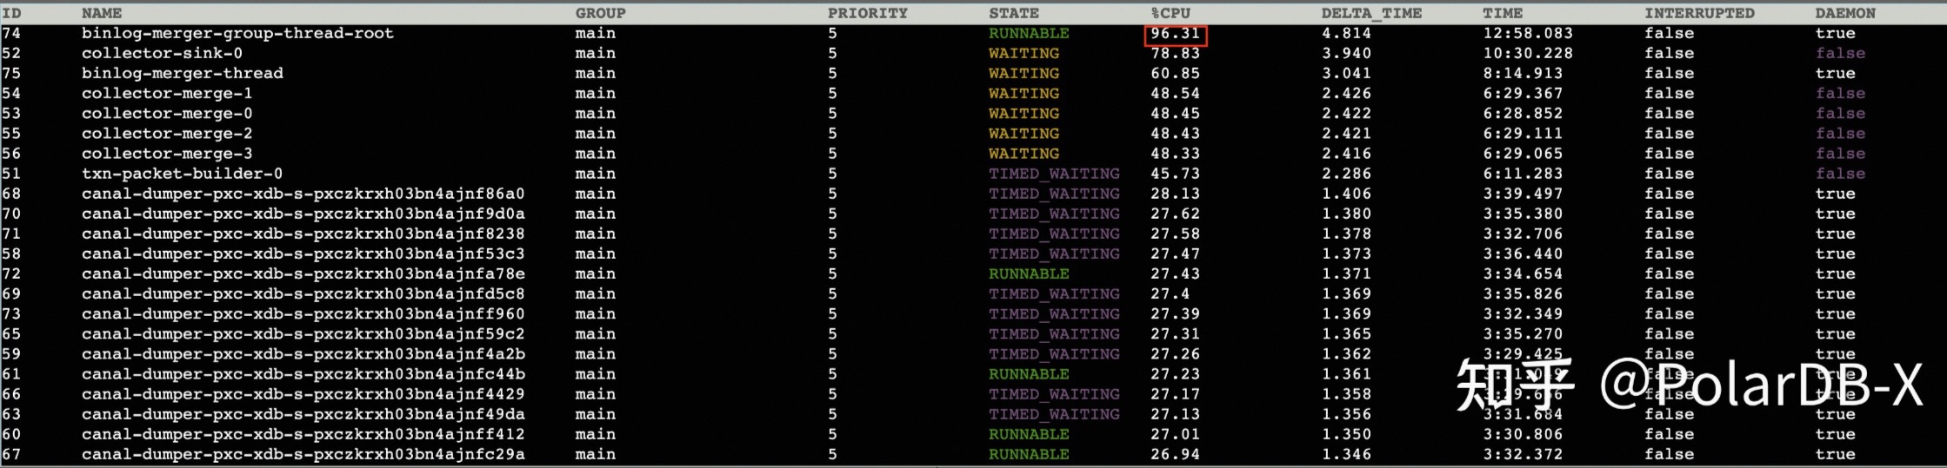Select the canal-dumper thread ending in d5c8
The width and height of the screenshot is (1947, 468).
tap(303, 293)
